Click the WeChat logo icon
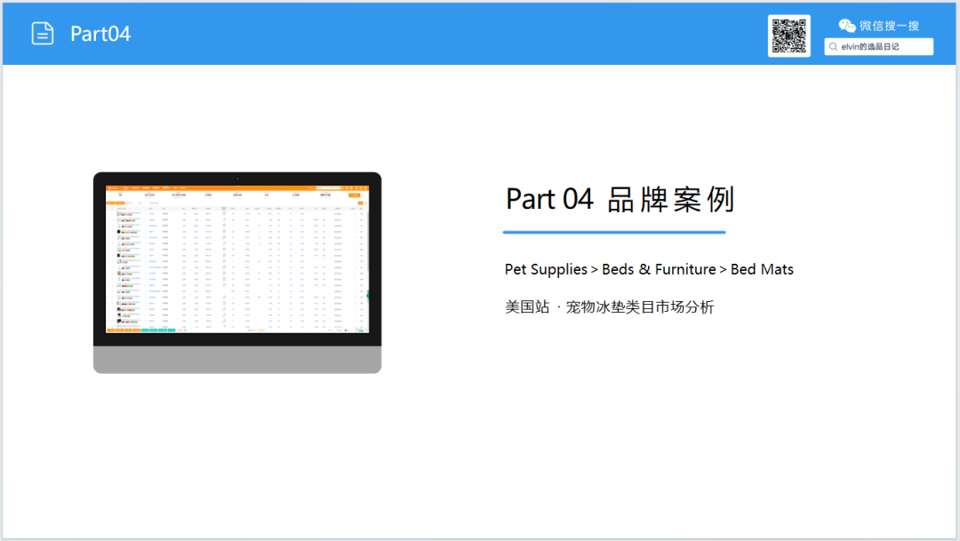Image resolution: width=960 pixels, height=541 pixels. (x=847, y=26)
